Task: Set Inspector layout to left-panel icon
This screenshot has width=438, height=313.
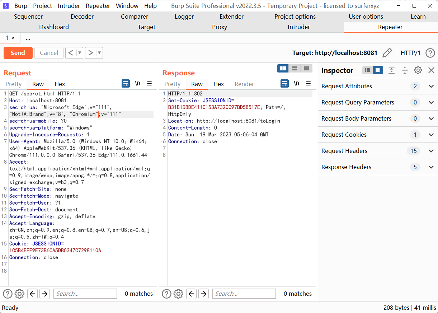Action: [367, 70]
